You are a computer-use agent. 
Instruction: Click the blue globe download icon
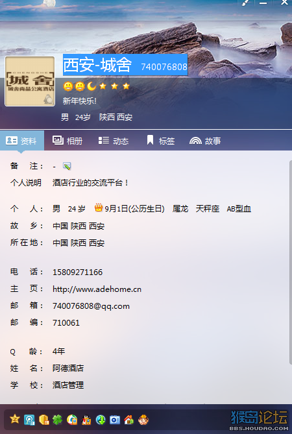[x=101, y=420]
